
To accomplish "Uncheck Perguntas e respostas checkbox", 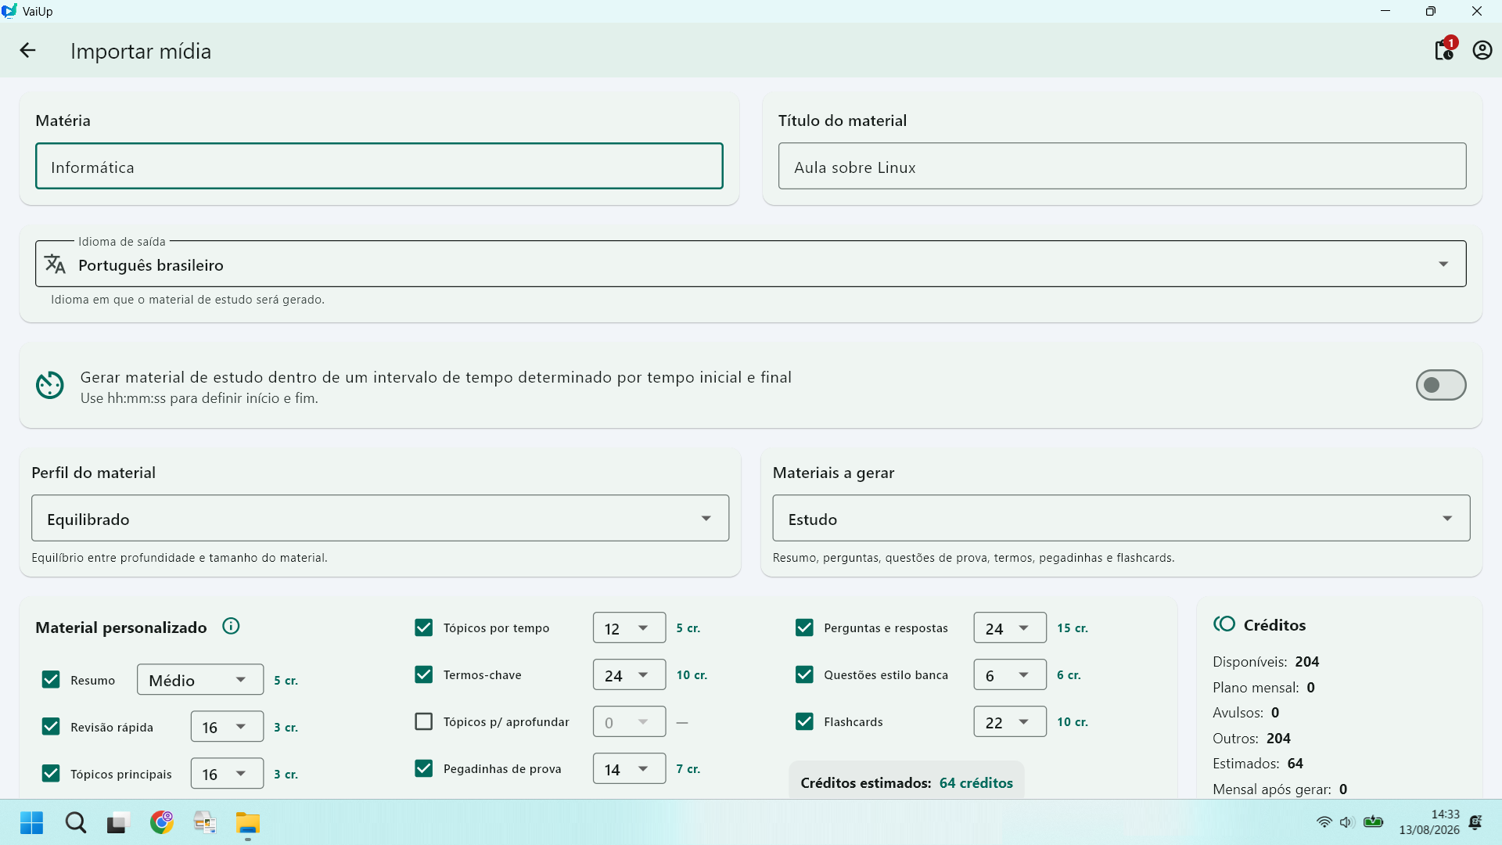I will (804, 627).
